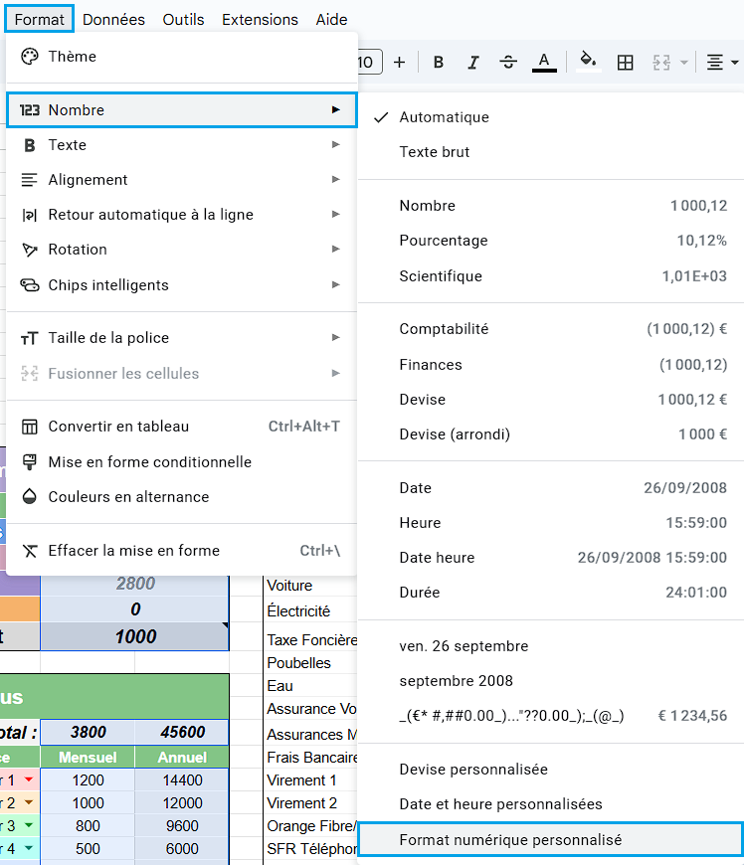Edit the font size input field

[366, 63]
